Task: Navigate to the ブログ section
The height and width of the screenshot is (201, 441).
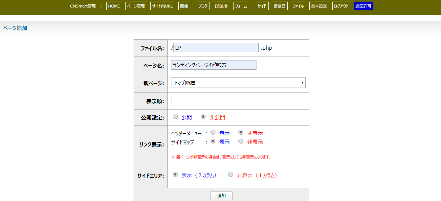Action: point(203,6)
